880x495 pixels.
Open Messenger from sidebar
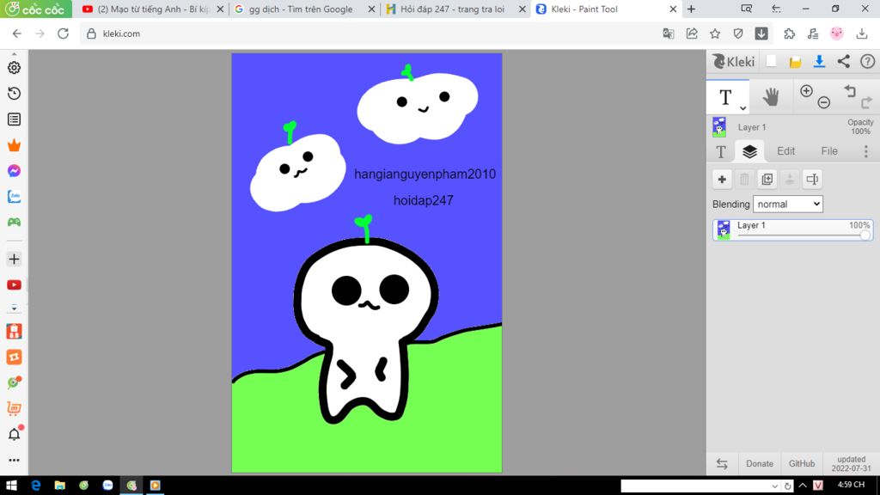click(x=14, y=171)
